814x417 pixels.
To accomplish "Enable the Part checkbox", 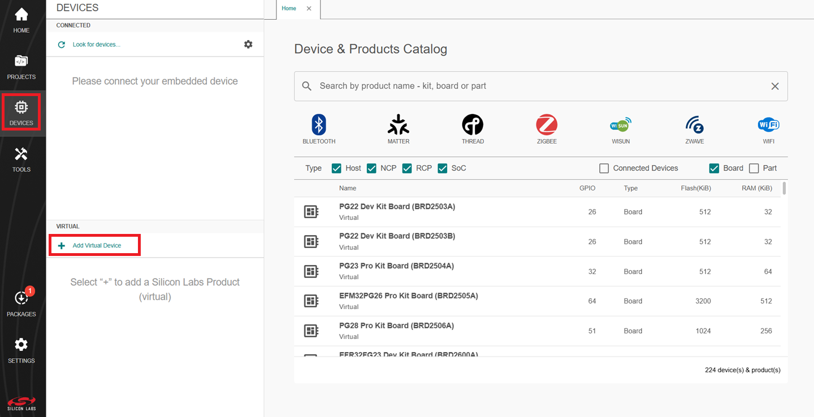I will coord(754,168).
